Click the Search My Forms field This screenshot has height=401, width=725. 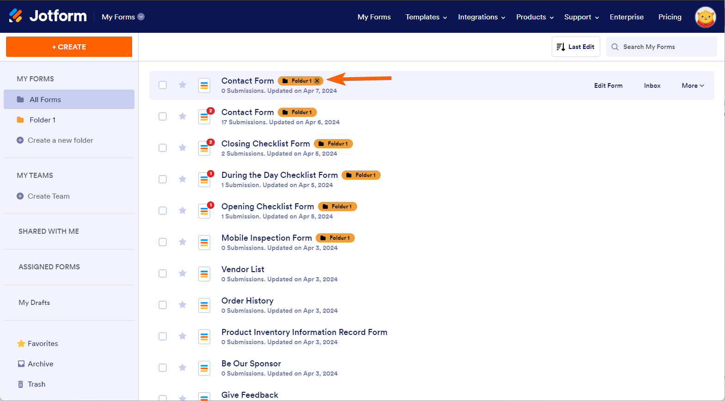[665, 47]
